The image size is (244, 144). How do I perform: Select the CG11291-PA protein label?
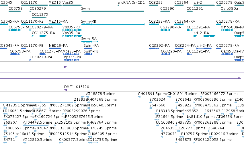click(198, 51)
